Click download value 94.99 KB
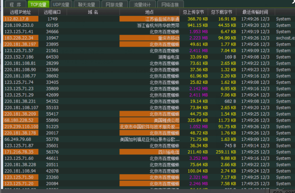This screenshot has width=295, height=193. pyautogui.click(x=227, y=38)
